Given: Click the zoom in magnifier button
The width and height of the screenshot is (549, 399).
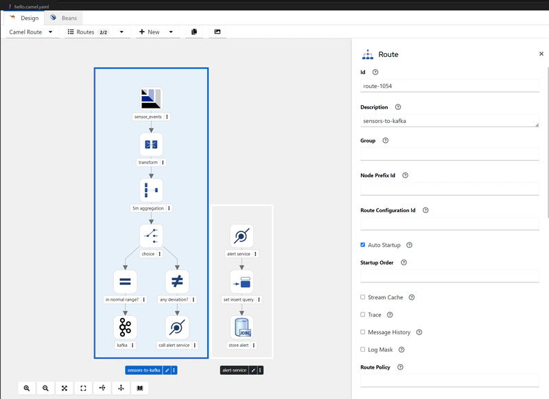Looking at the screenshot, I should pyautogui.click(x=27, y=388).
